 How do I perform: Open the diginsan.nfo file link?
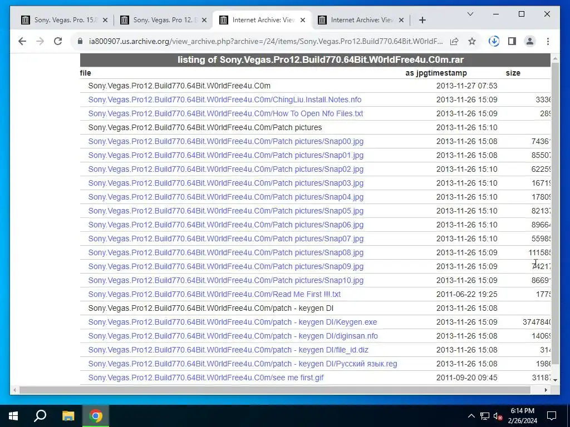tap(233, 336)
